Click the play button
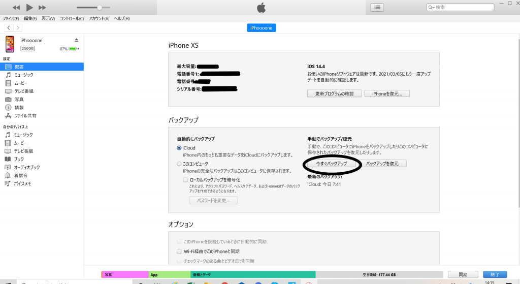Screen dimensions: 520x284 29,7
